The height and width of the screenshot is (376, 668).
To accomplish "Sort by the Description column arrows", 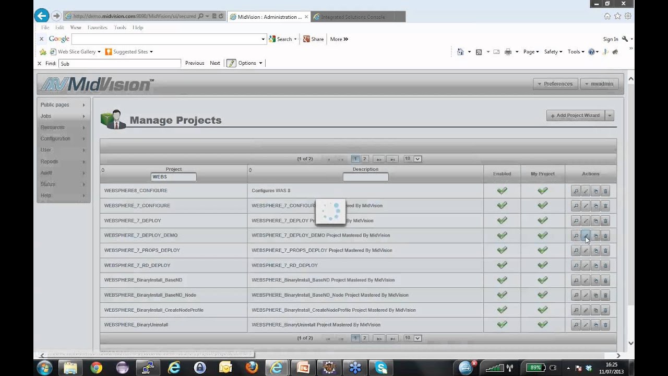I will click(250, 170).
